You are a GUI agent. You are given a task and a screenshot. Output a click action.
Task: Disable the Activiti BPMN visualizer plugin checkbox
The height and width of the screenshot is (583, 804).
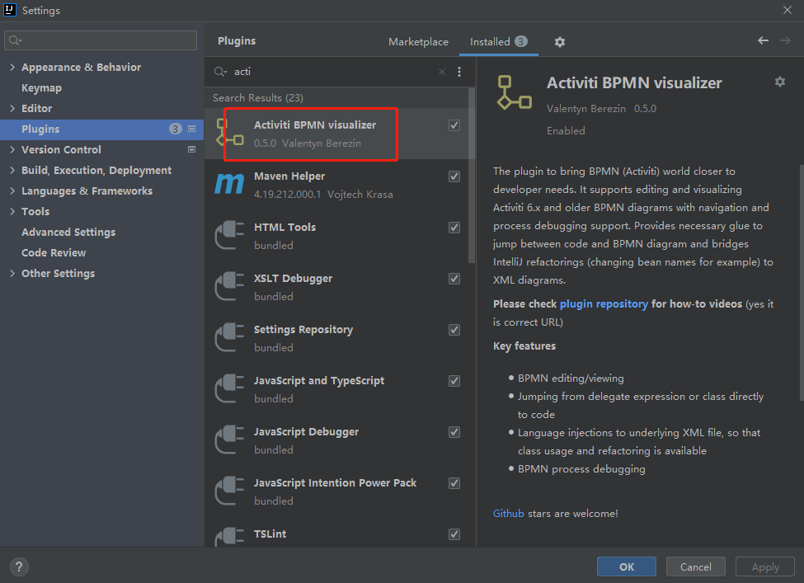pyautogui.click(x=454, y=125)
